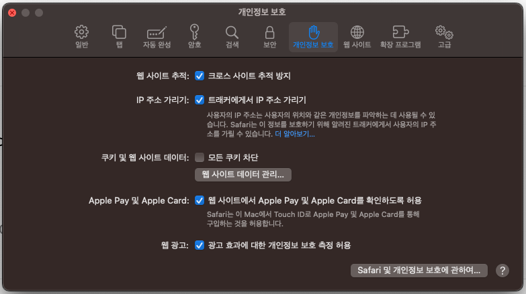Viewport: 526px width, 294px height.
Task: Open the 웹 사이트 globe pane
Action: (x=357, y=36)
